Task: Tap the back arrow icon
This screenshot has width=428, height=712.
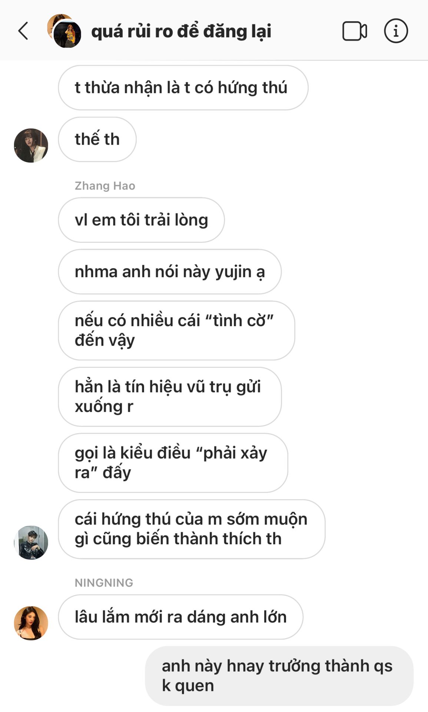Action: (23, 31)
